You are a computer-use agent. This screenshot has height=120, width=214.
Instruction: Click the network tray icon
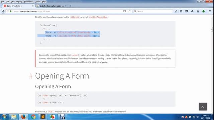coord(194,117)
